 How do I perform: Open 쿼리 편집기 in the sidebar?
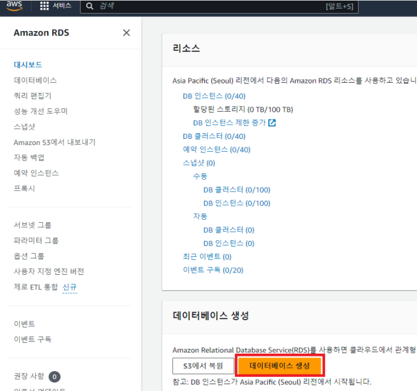pos(32,96)
